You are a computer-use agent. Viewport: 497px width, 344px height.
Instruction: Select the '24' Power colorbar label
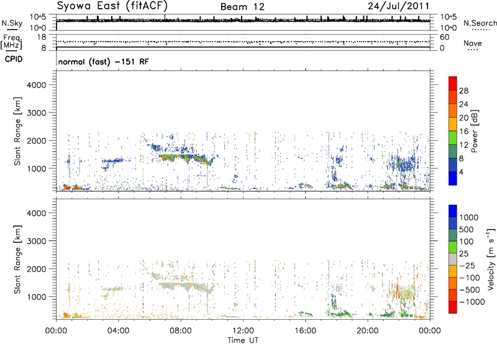pyautogui.click(x=463, y=104)
